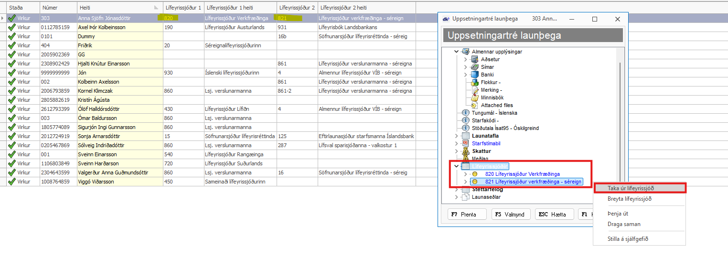Expand the Launatafla tree node
728x259 pixels.
tap(457, 136)
